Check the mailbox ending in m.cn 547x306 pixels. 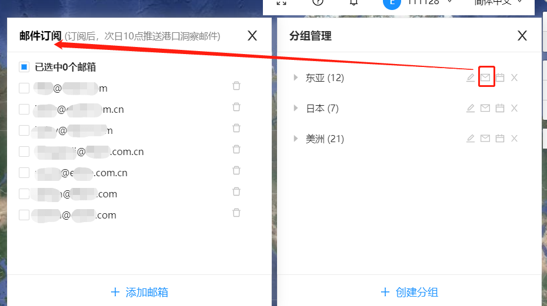point(24,109)
